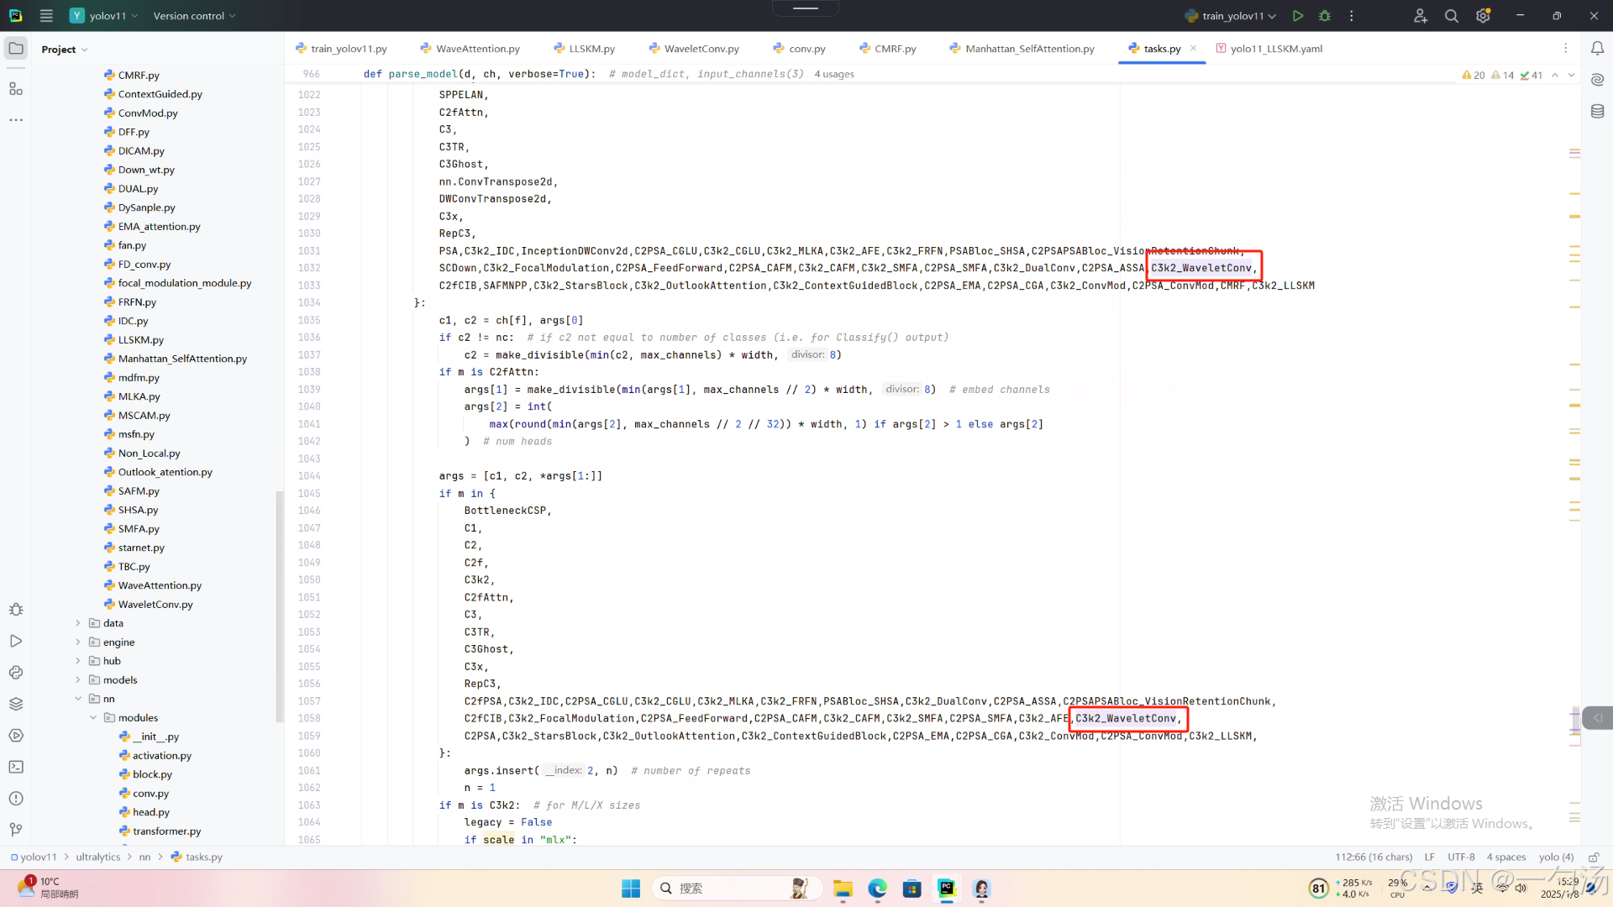1613x907 pixels.
Task: Click ultralytics in the breadcrumb path
Action: (97, 857)
